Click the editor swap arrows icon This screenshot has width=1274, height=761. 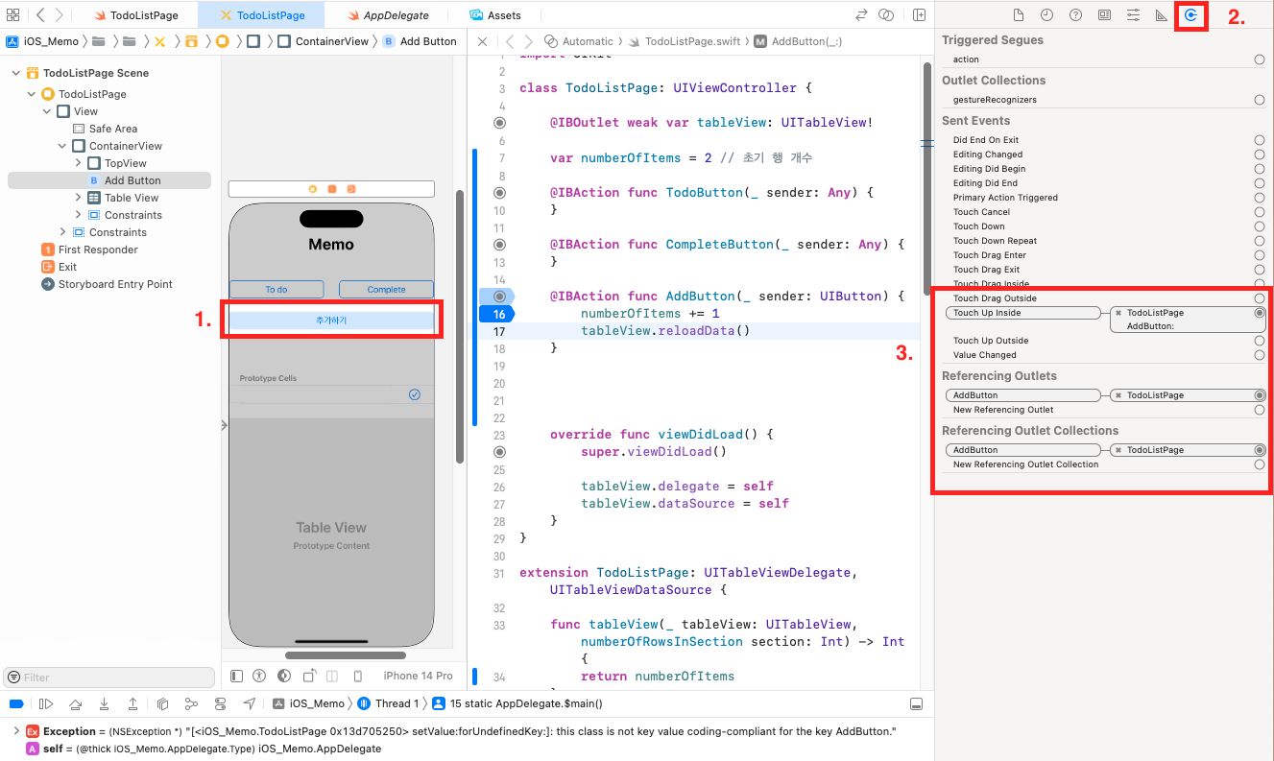(861, 15)
